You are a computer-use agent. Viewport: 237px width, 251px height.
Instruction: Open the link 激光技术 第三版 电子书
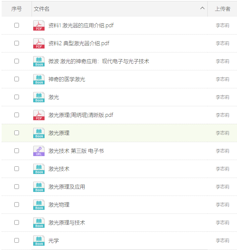[x=76, y=151]
